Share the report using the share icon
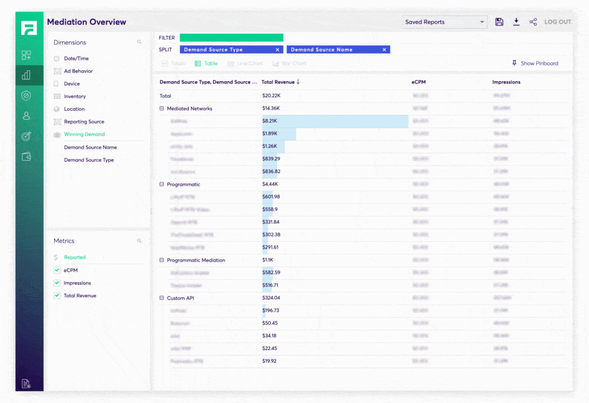589x403 pixels. 533,21
